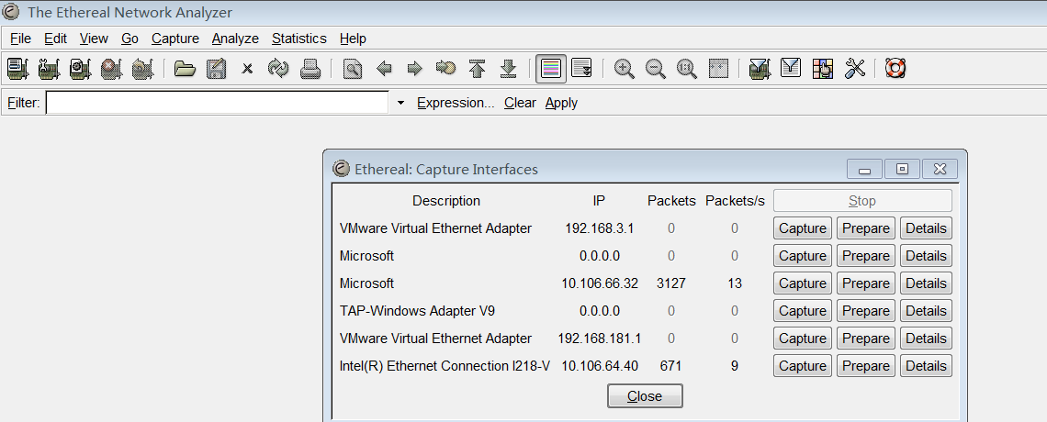Open the File menu
Screen dimensions: 1047x422
pos(21,39)
